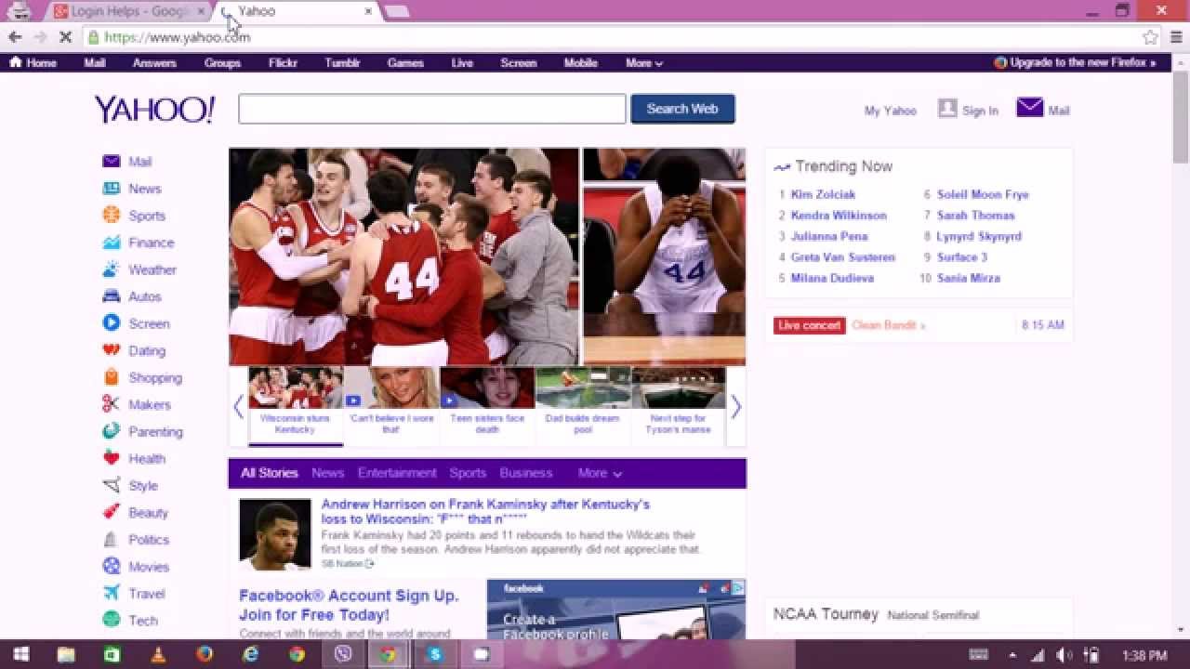Open the Shopping bag icon in sidebar
The width and height of the screenshot is (1190, 669).
coord(111,377)
